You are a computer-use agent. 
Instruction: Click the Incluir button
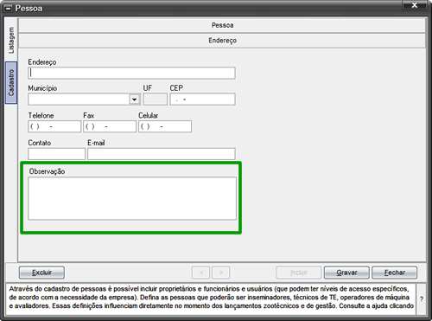point(299,273)
